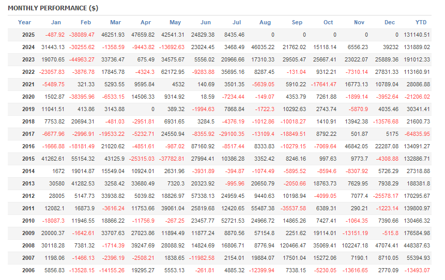
Task: Click the 2006 year row label
Action: [29, 270]
